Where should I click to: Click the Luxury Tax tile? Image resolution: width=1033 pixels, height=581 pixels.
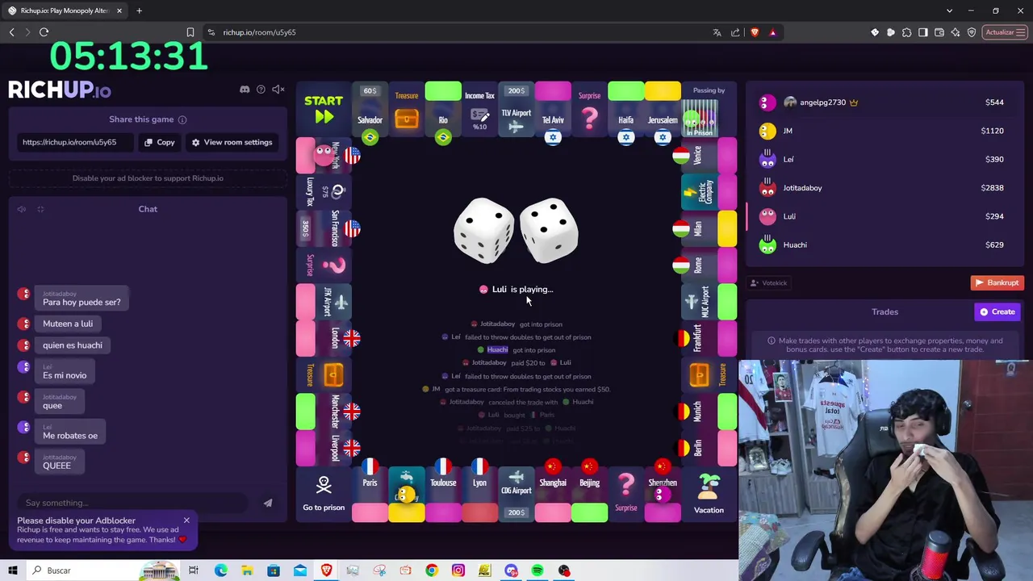(x=324, y=192)
